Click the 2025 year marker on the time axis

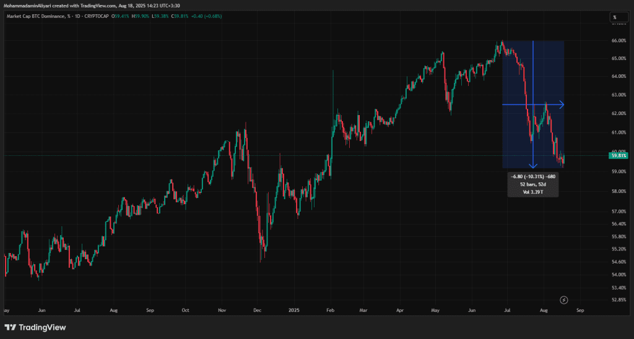(x=293, y=311)
